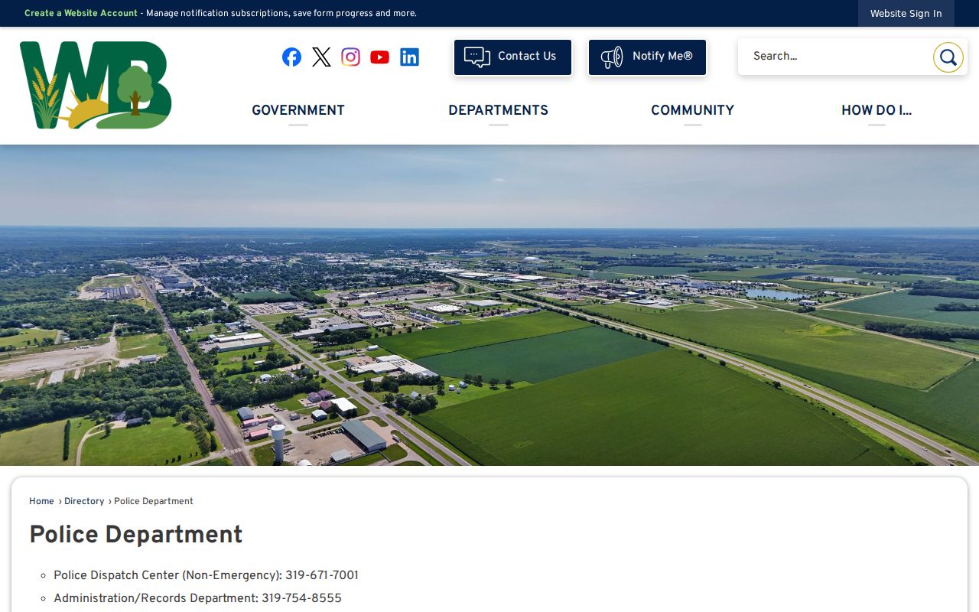Click the Police Department page heading
Viewport: 979px width, 612px height.
click(136, 535)
